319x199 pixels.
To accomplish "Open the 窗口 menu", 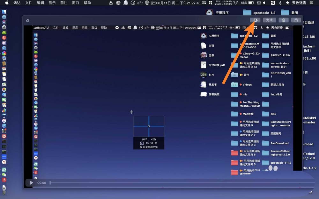I will click(x=76, y=3).
